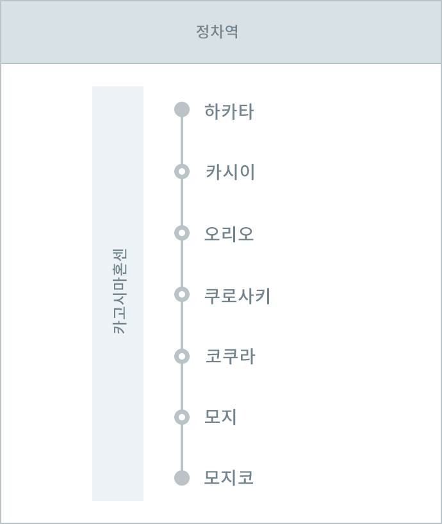The image size is (442, 524).
Task: Click the station marker next to 오리오
Action: click(x=182, y=233)
